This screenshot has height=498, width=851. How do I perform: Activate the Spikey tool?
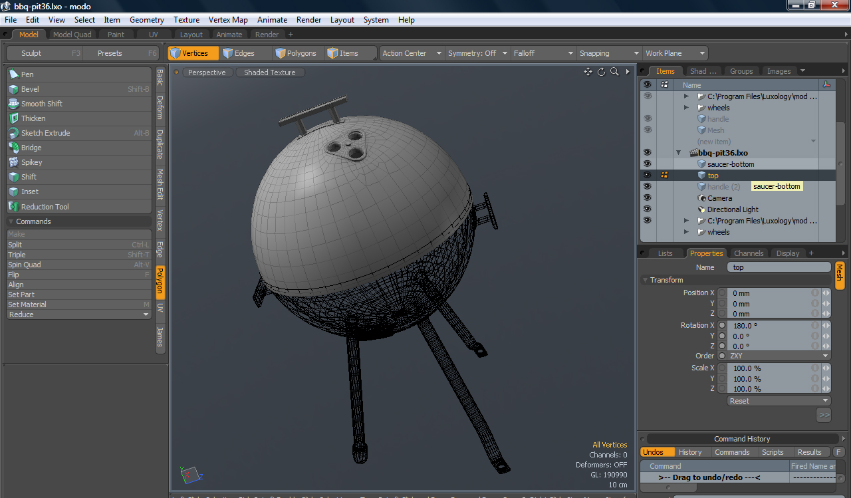coord(79,162)
